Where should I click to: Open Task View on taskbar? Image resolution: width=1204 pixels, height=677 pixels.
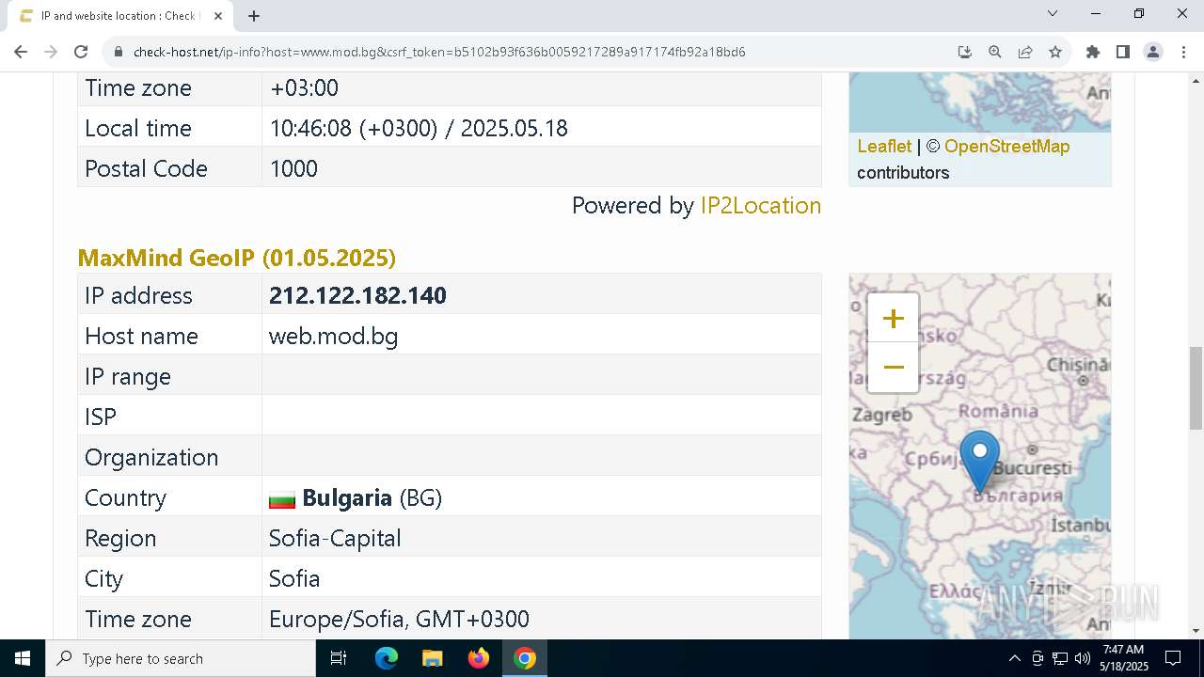[x=339, y=658]
